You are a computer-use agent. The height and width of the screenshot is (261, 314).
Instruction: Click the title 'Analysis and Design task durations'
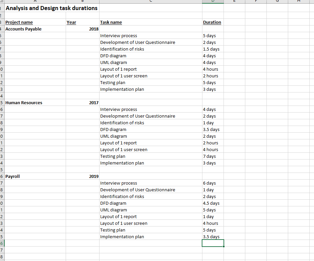51,8
